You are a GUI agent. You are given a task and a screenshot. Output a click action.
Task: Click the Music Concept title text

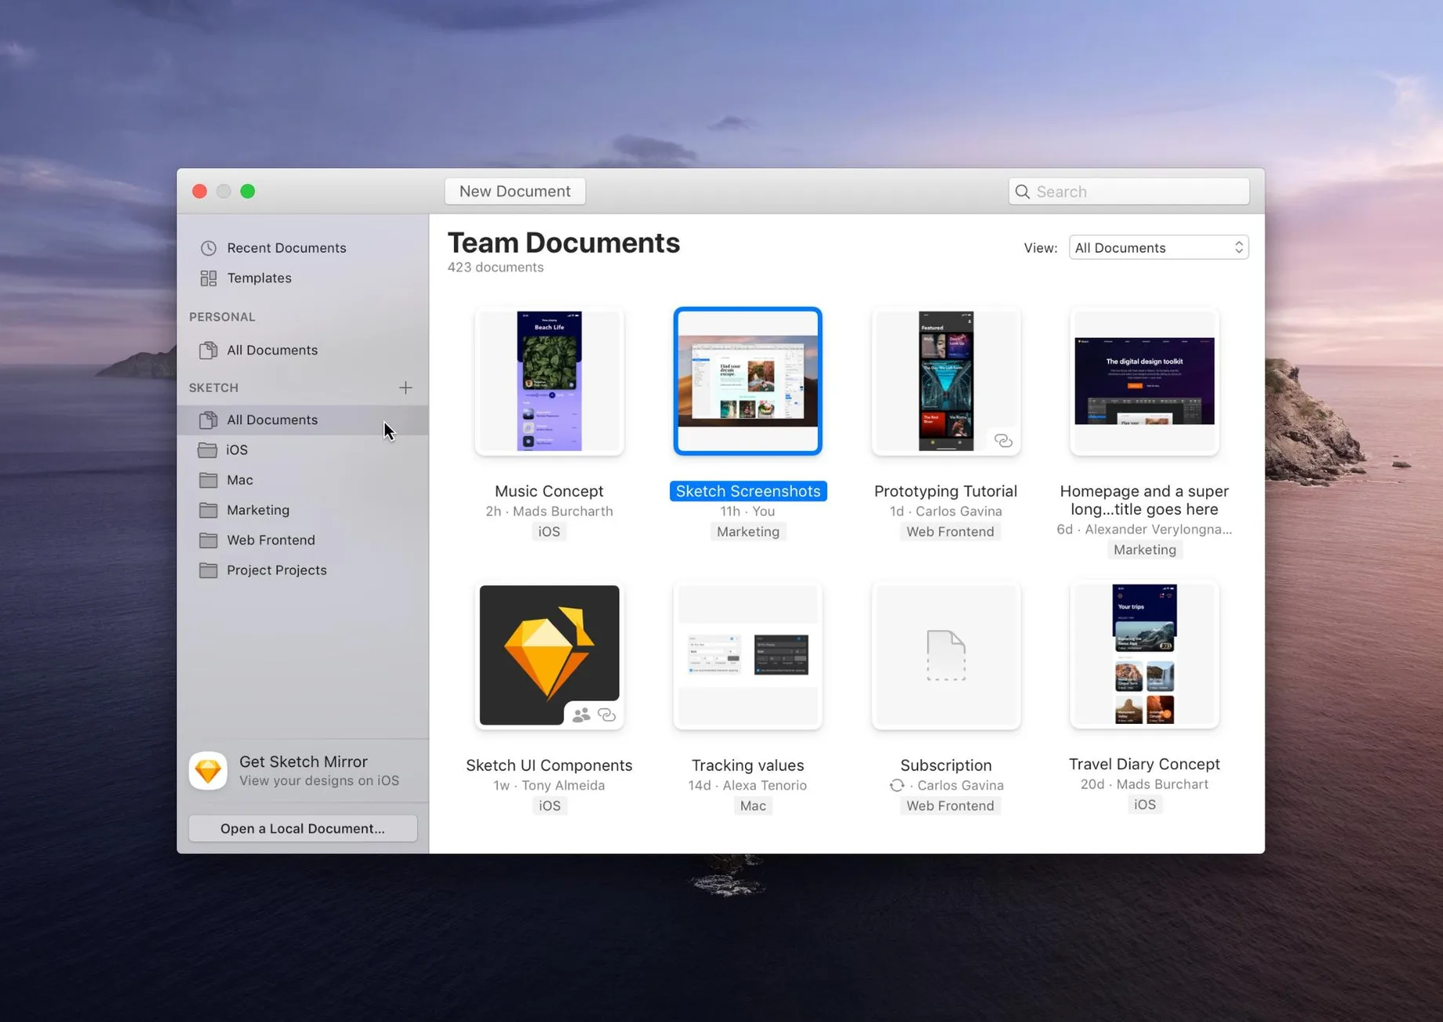pos(549,491)
